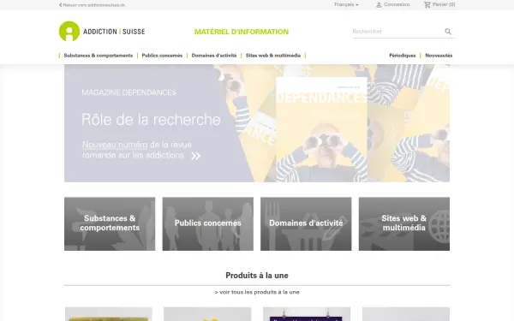Click Produits à la une heading
Screen dimensions: 514x321
click(257, 276)
